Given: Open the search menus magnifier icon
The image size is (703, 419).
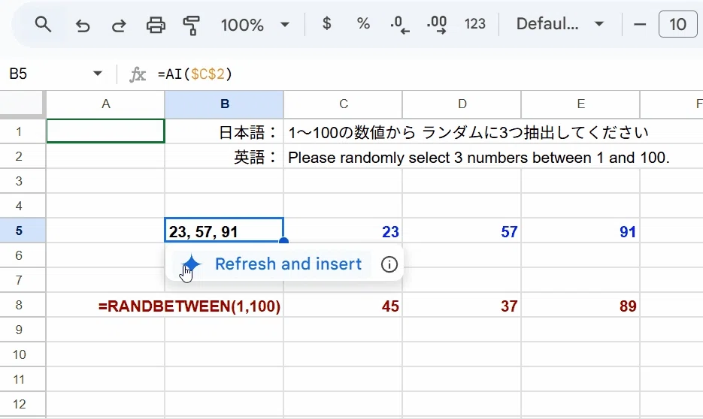Looking at the screenshot, I should click(43, 25).
